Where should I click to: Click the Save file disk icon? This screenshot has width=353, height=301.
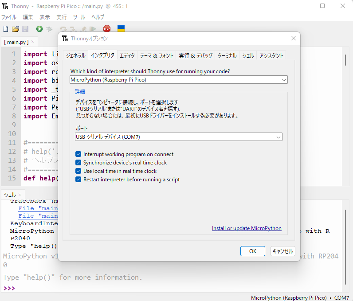[25, 29]
